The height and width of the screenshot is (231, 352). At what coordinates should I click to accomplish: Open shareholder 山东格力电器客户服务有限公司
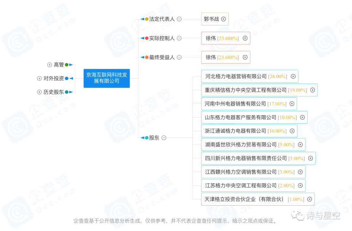click(254, 117)
